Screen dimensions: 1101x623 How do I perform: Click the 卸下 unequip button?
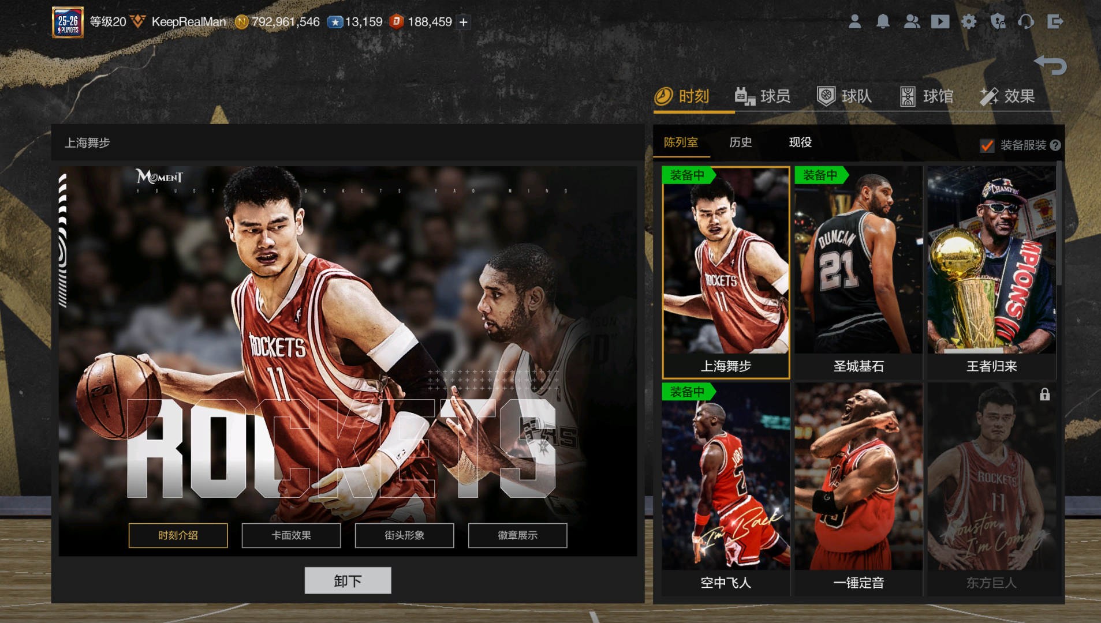(348, 580)
